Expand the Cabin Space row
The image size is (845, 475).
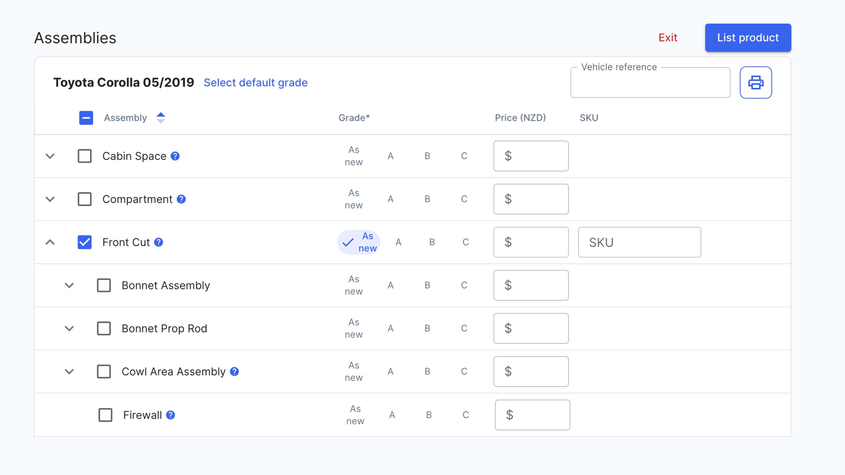click(x=50, y=156)
